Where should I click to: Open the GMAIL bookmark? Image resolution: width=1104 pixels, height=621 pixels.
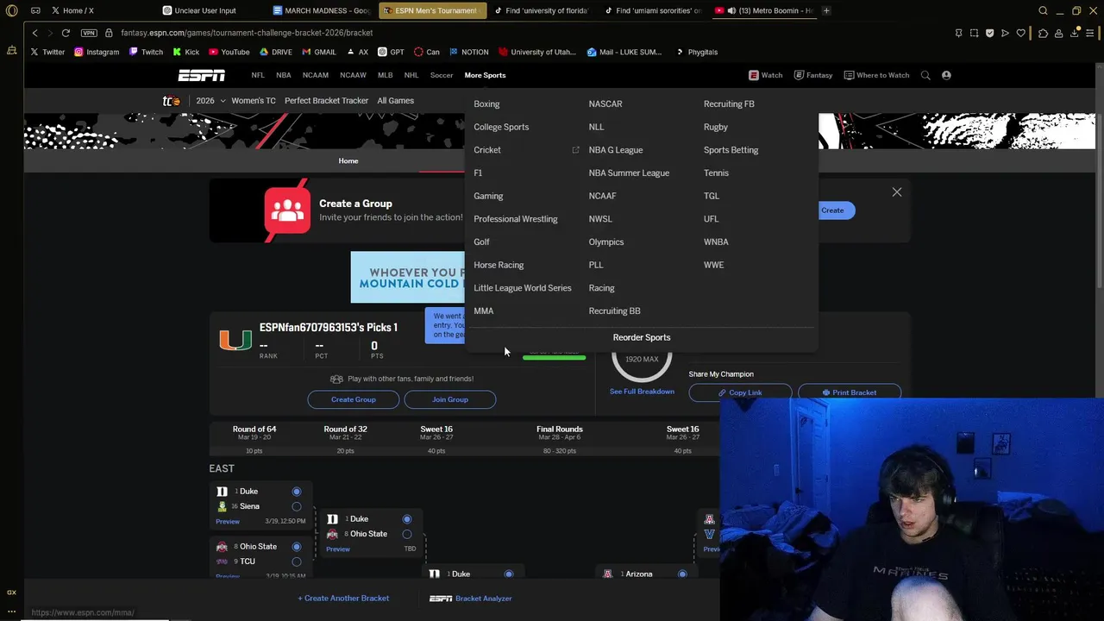pyautogui.click(x=319, y=52)
